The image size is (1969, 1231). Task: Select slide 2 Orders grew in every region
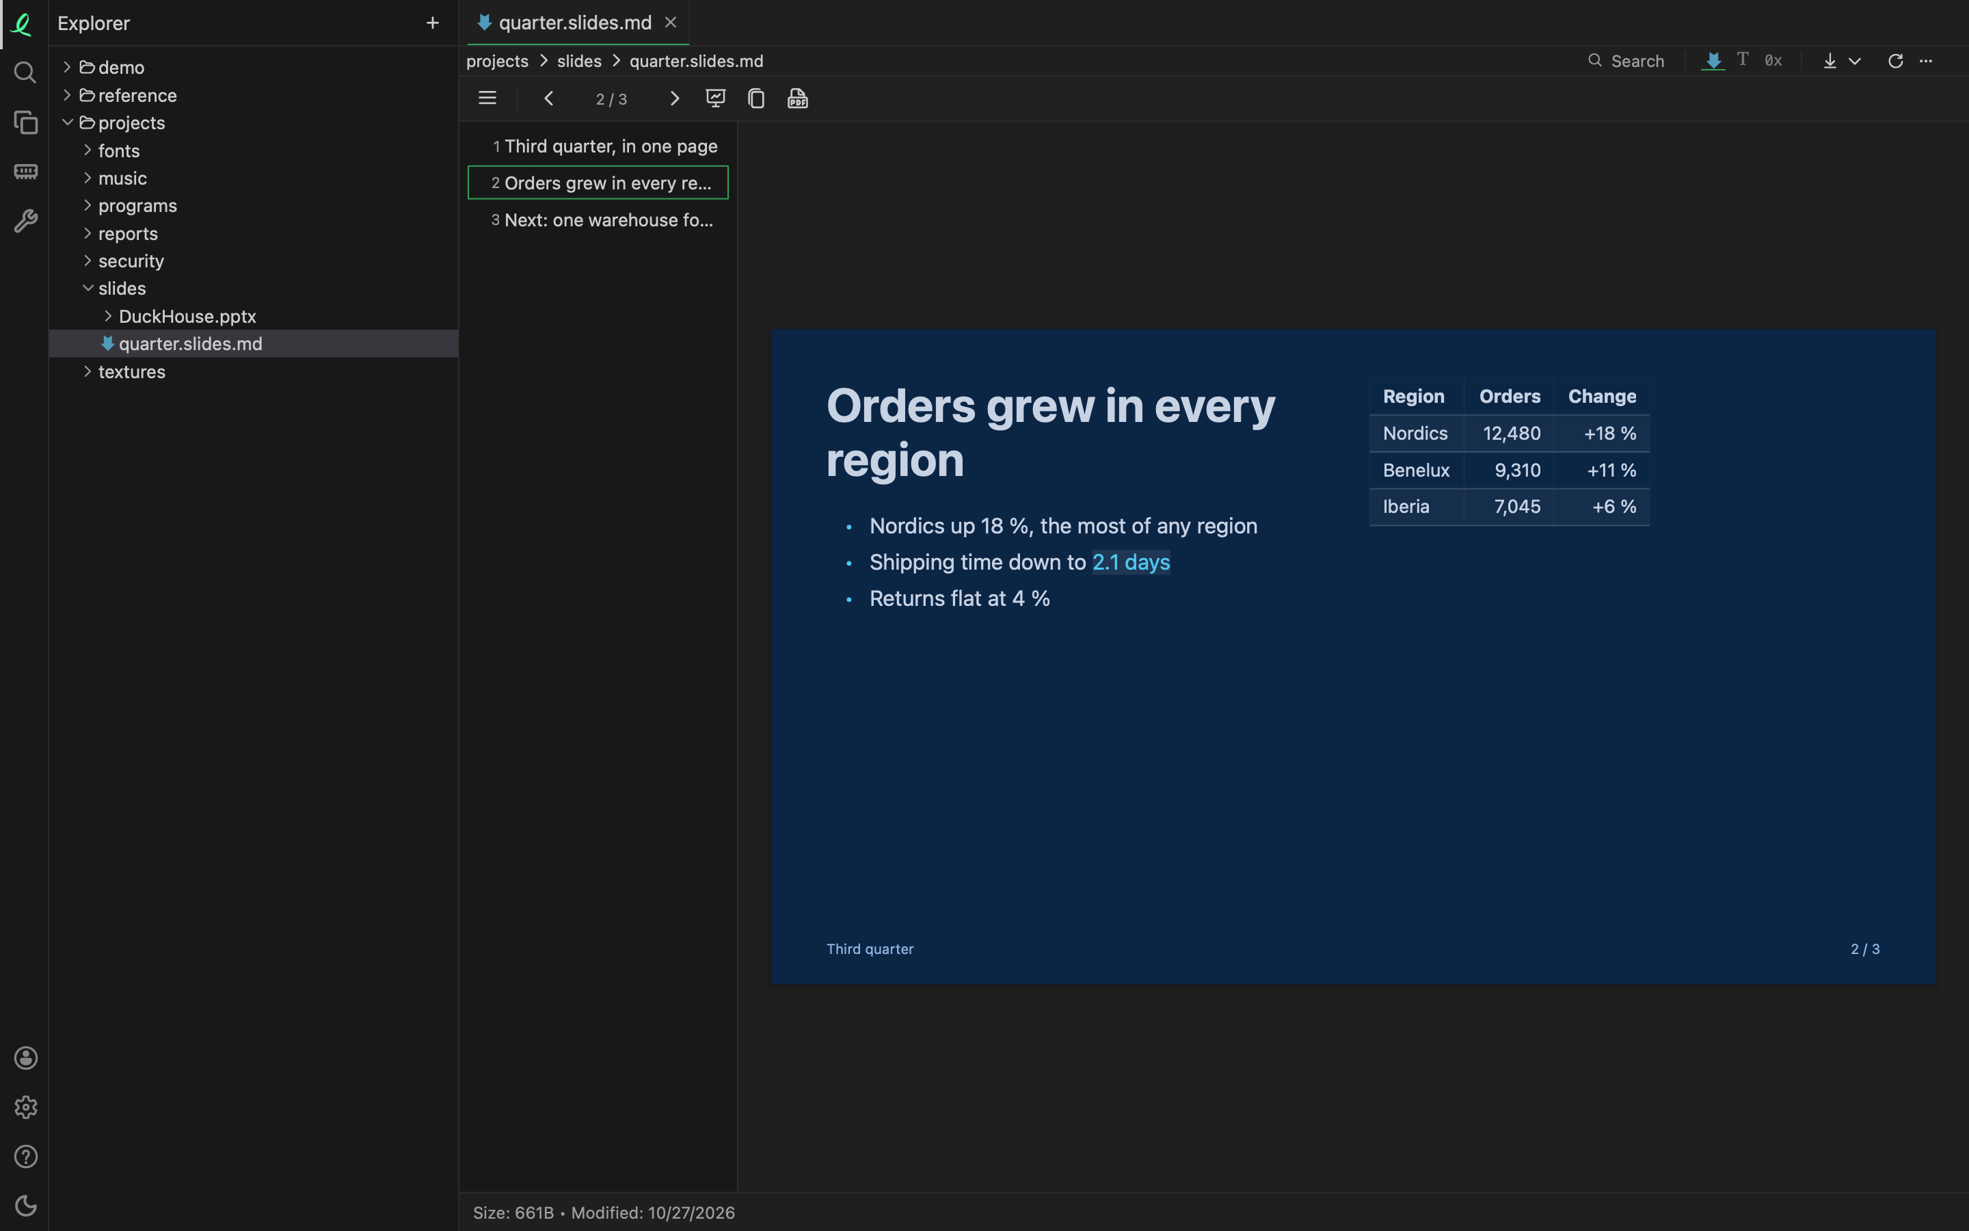click(598, 183)
